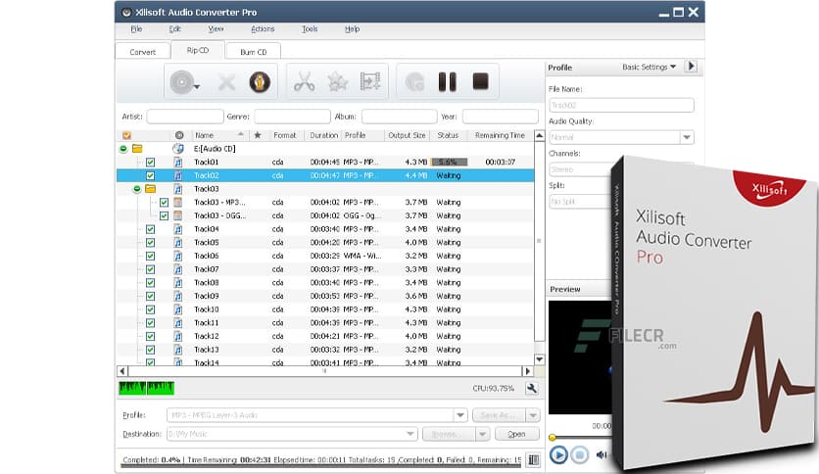Click the music note icon of Track08

tap(178, 283)
